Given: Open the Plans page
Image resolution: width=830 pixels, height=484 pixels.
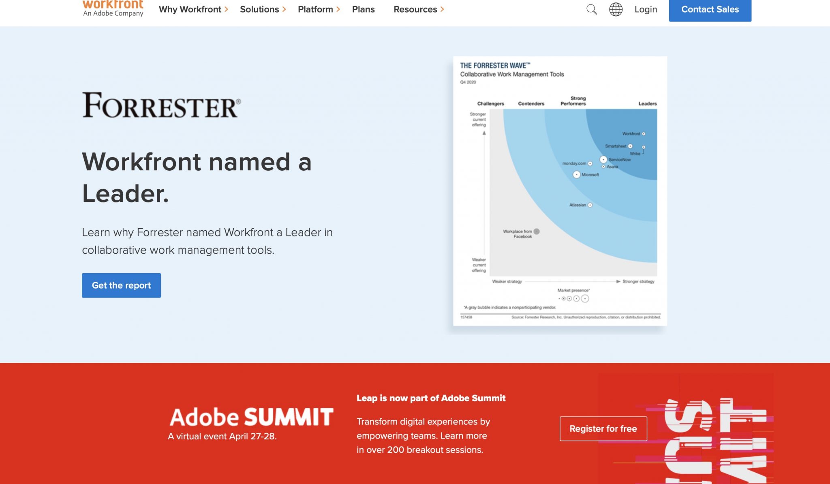Looking at the screenshot, I should click(x=363, y=9).
